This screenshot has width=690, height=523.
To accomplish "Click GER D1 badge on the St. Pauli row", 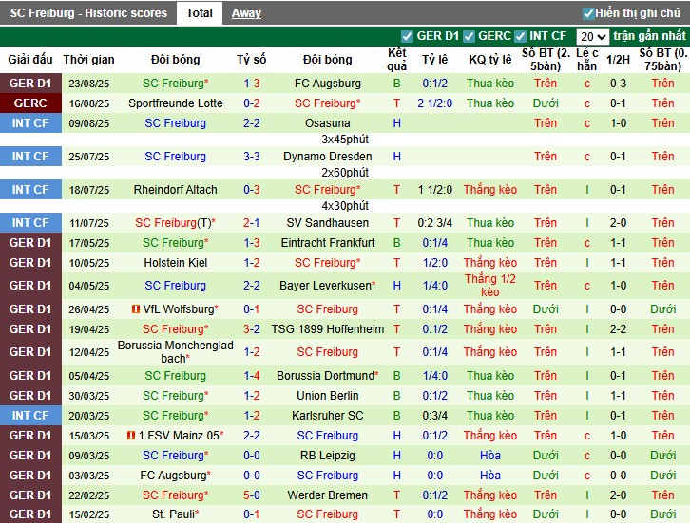I will click(x=29, y=515).
